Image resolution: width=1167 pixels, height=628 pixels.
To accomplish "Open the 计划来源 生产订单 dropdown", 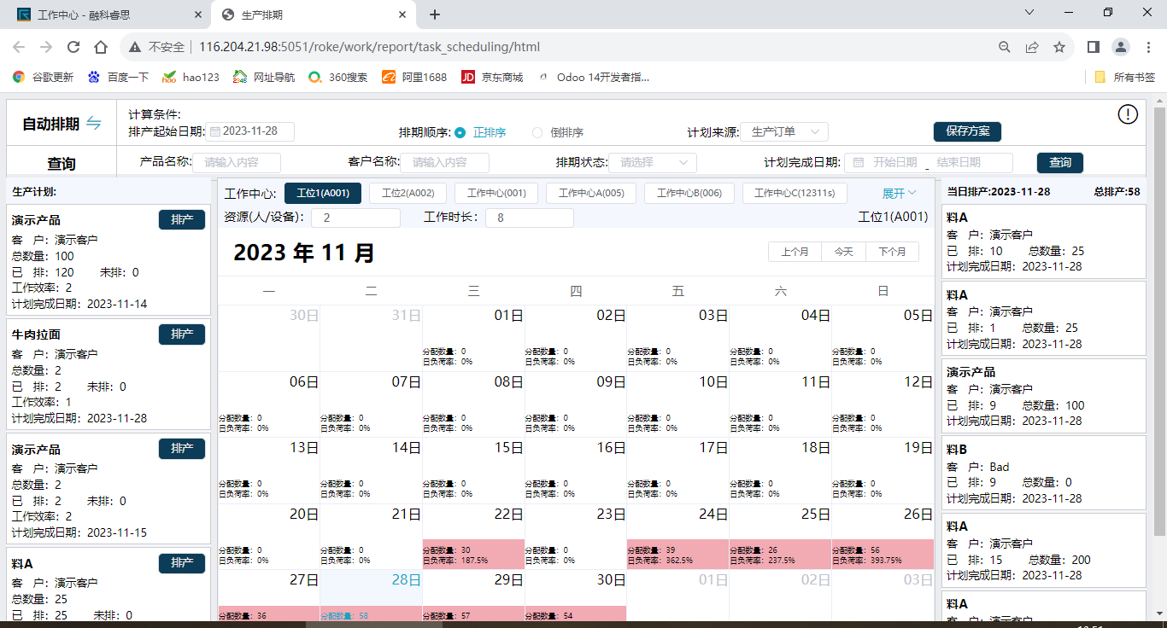I will [784, 131].
